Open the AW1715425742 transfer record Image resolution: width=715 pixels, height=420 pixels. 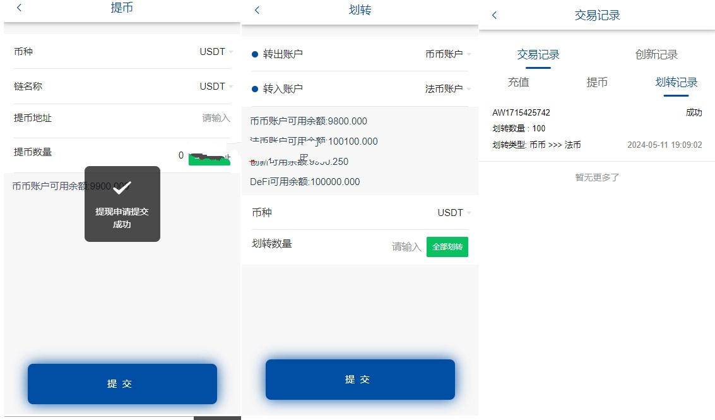[x=597, y=129]
